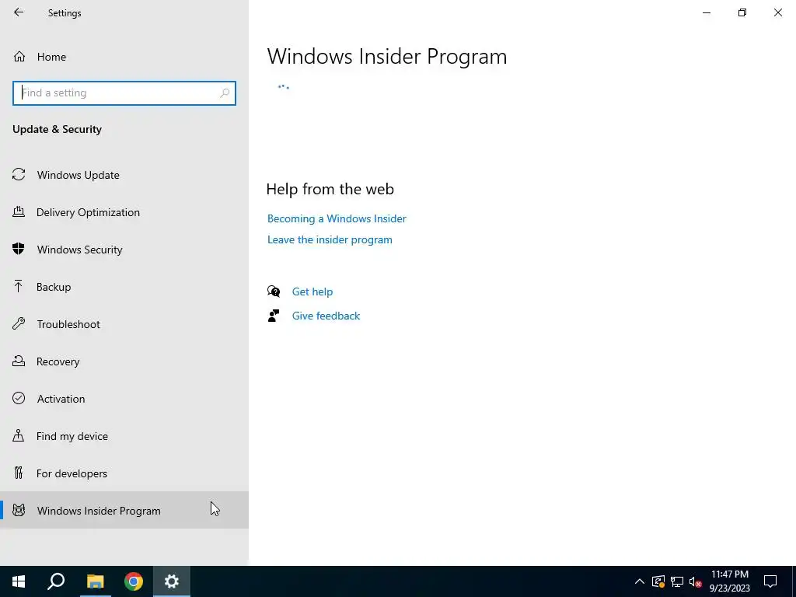
Task: Click the For developers tools icon
Action: pos(19,473)
